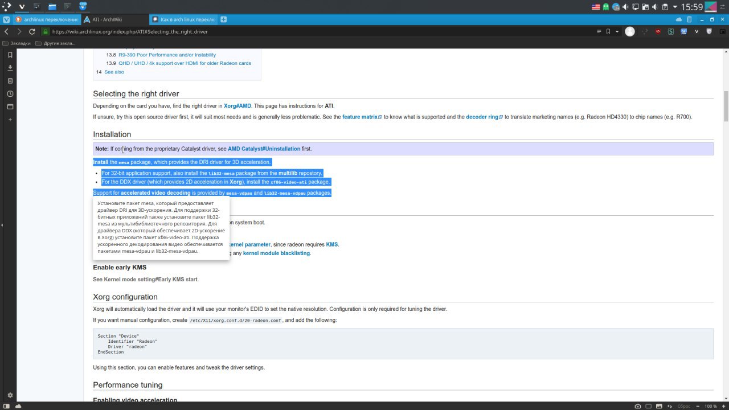729x410 pixels.
Task: Follow the Xorg#AMD link
Action: 237,106
